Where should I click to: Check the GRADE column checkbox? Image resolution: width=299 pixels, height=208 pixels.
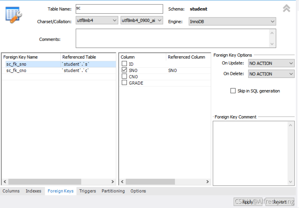click(124, 83)
